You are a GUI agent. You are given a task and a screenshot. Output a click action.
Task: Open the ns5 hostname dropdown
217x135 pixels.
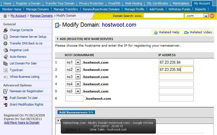coord(78,91)
